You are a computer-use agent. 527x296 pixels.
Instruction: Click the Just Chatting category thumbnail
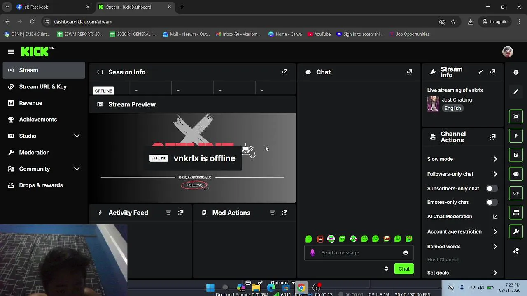coord(433,104)
